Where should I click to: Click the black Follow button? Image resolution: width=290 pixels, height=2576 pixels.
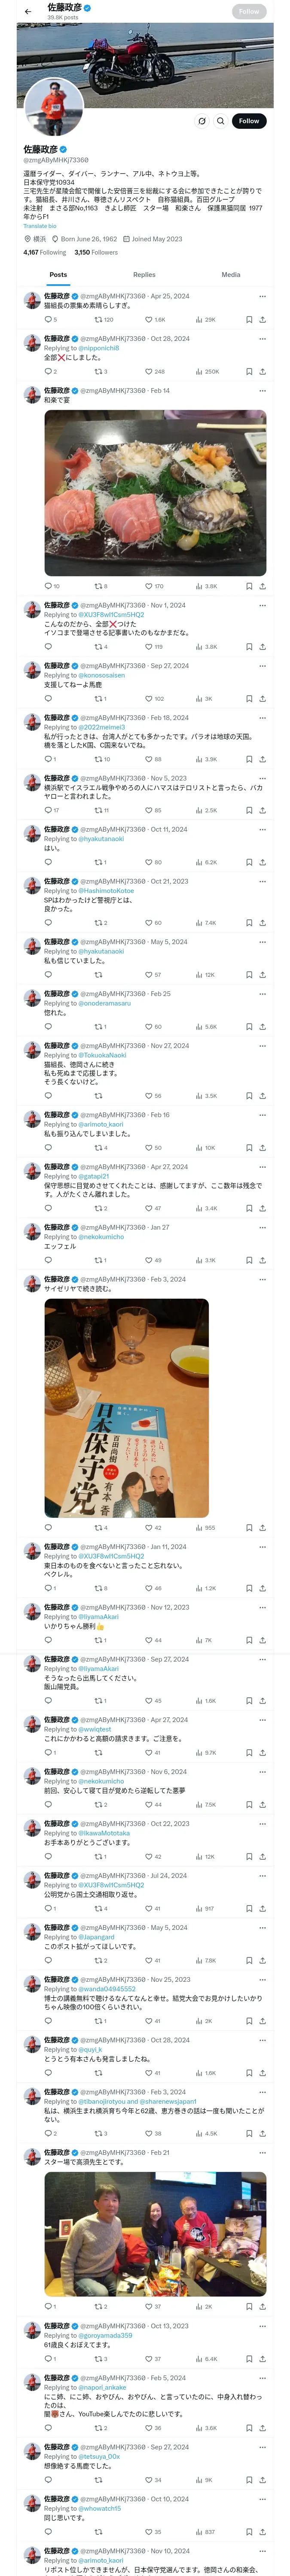(x=249, y=121)
